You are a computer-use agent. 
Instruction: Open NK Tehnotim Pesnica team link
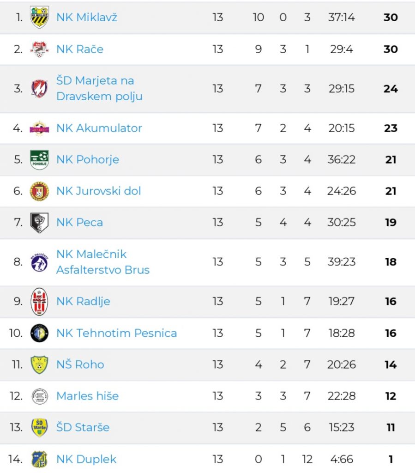coord(117,333)
